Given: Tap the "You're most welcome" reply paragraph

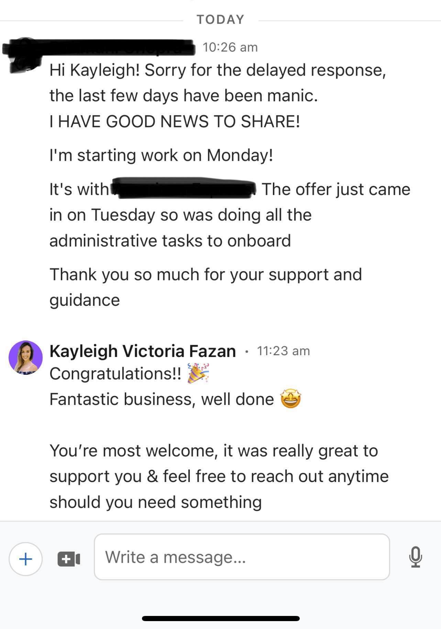Looking at the screenshot, I should 219,476.
